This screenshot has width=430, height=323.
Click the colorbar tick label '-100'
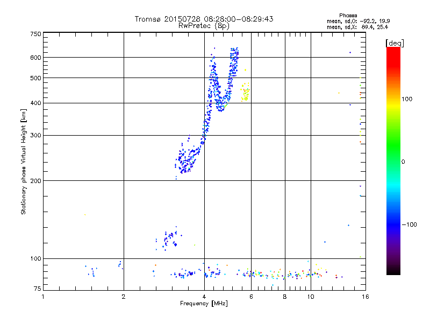tap(410, 224)
